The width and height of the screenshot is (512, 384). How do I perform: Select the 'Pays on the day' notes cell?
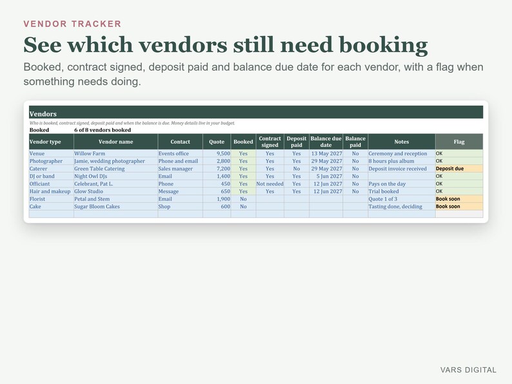point(402,184)
